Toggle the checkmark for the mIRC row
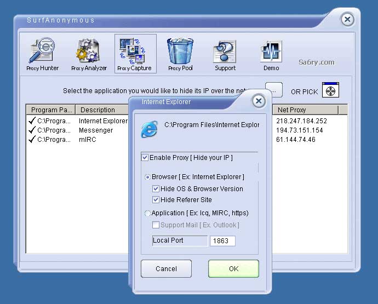Screen dimensions: 378x304 click(32, 139)
